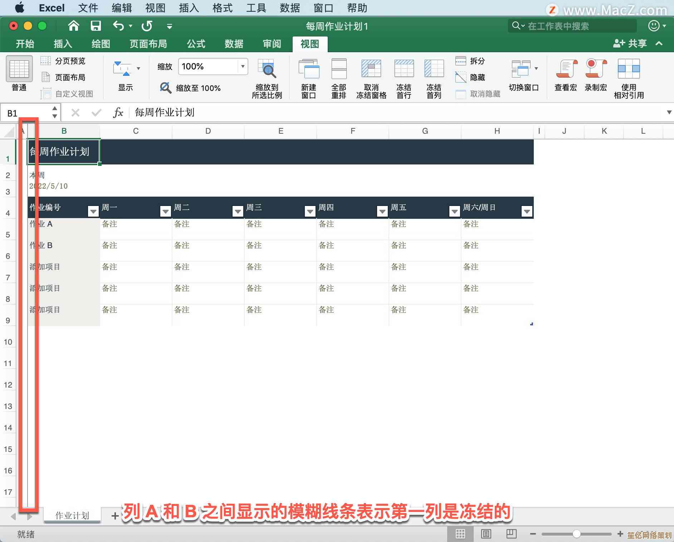Open the 100% zoom dropdown
Image resolution: width=674 pixels, height=542 pixels.
[x=243, y=66]
